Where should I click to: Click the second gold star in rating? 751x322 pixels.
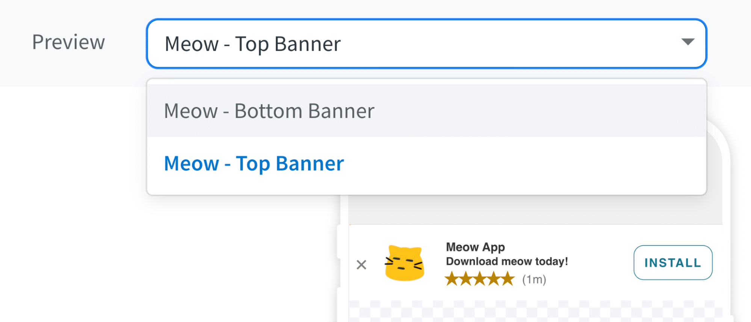pos(466,279)
